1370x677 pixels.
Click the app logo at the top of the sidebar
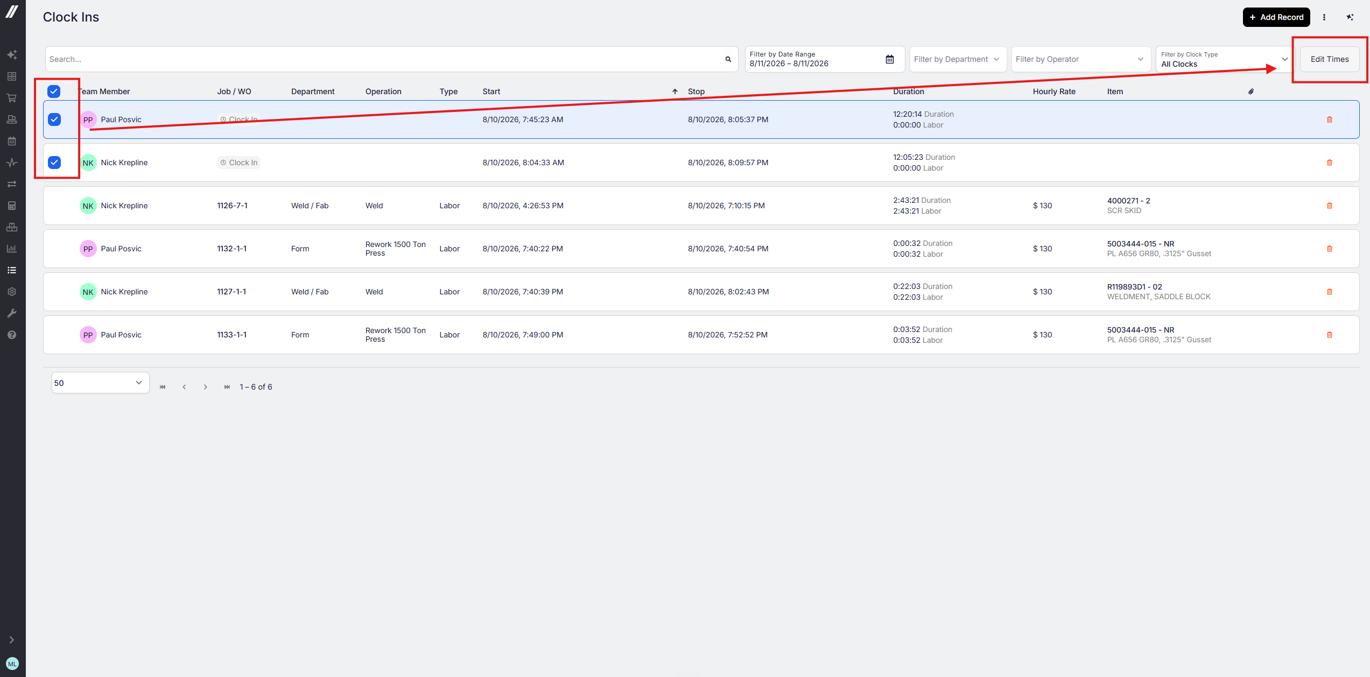[12, 11]
